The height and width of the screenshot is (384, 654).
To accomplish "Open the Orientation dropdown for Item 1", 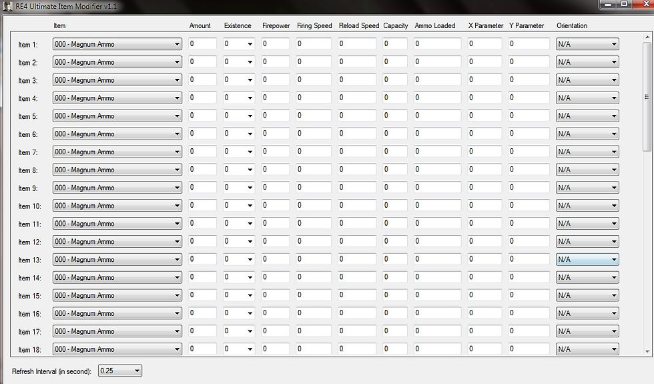I will click(587, 44).
